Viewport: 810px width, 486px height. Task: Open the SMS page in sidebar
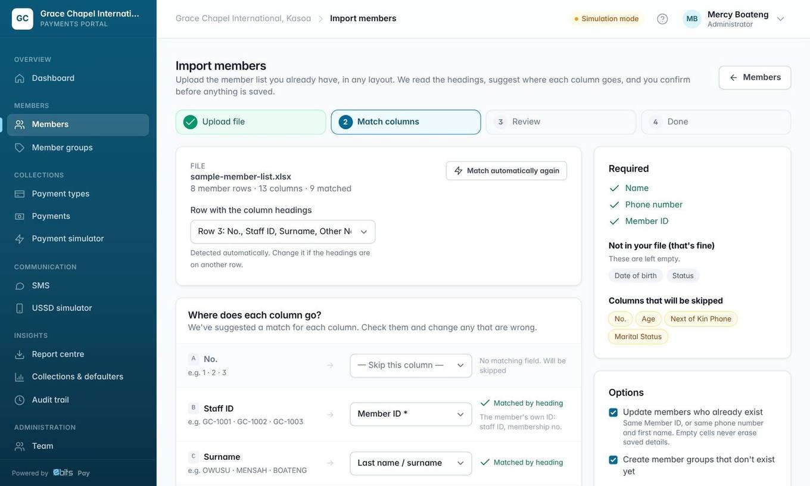[x=78, y=286]
